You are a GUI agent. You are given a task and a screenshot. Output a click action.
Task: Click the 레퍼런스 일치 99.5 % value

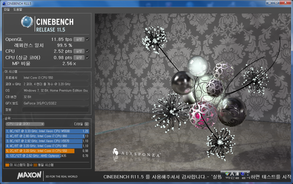coord(65,45)
